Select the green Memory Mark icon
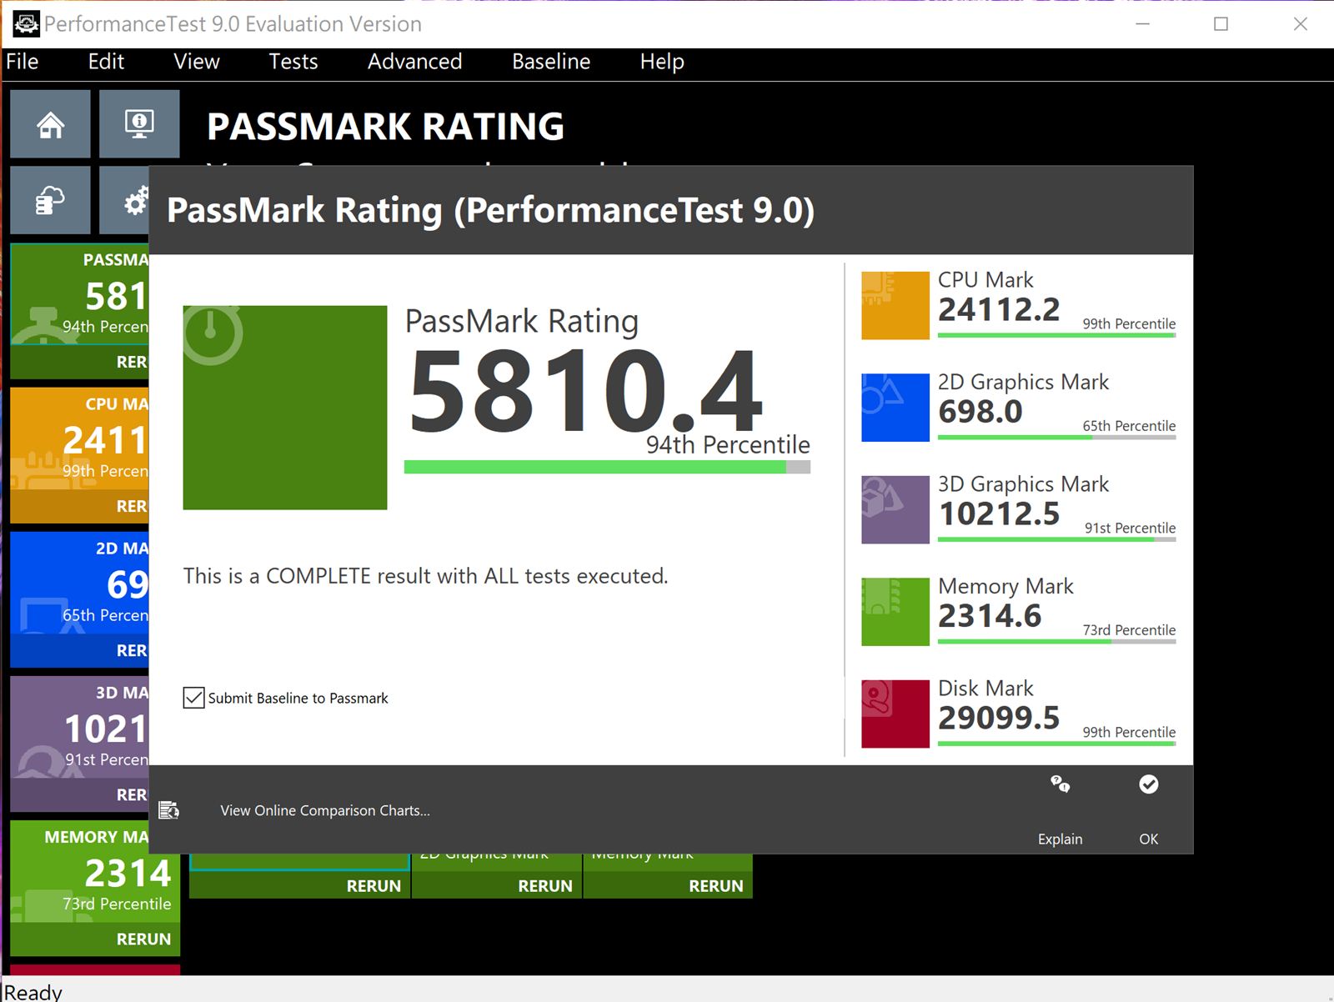The width and height of the screenshot is (1334, 1002). click(895, 612)
